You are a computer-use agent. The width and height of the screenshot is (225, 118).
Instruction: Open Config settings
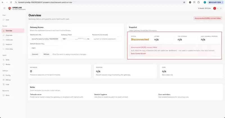[13, 75]
